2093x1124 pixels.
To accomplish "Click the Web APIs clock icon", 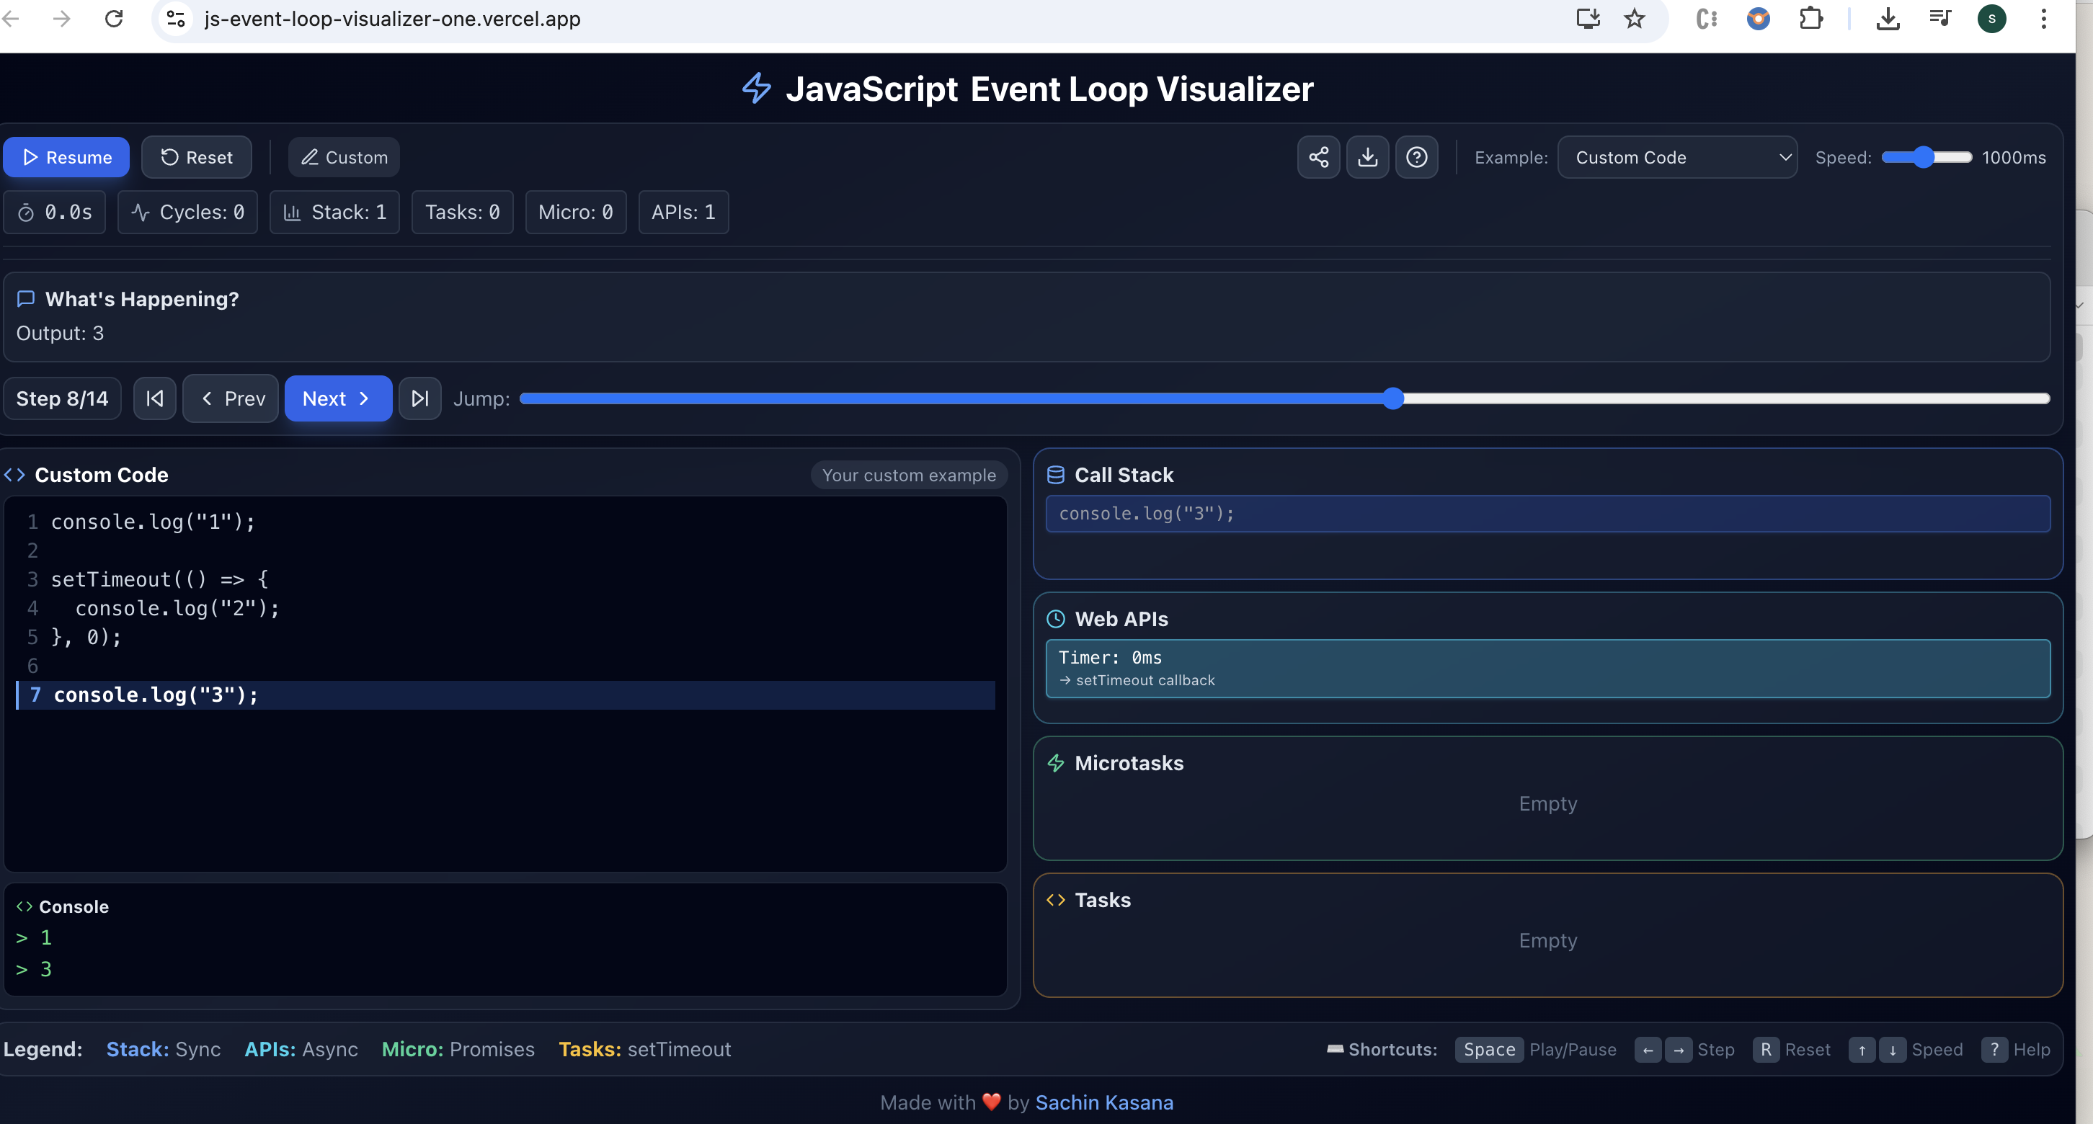I will pyautogui.click(x=1055, y=618).
